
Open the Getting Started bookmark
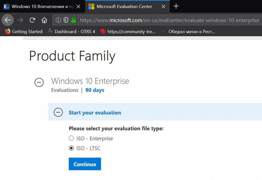[x=24, y=32]
